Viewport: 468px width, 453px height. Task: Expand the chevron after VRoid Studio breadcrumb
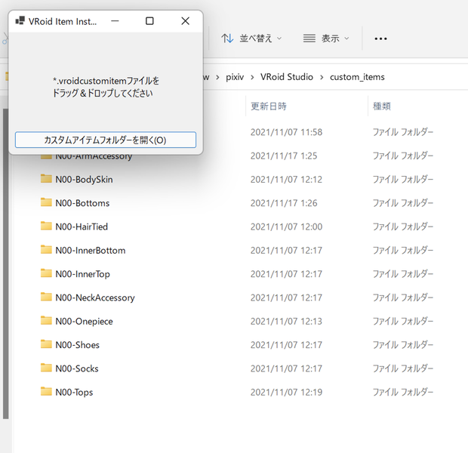(322, 77)
